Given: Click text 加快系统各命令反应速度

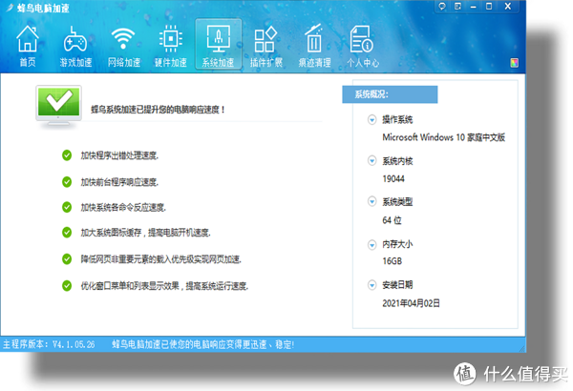Looking at the screenshot, I should (123, 207).
